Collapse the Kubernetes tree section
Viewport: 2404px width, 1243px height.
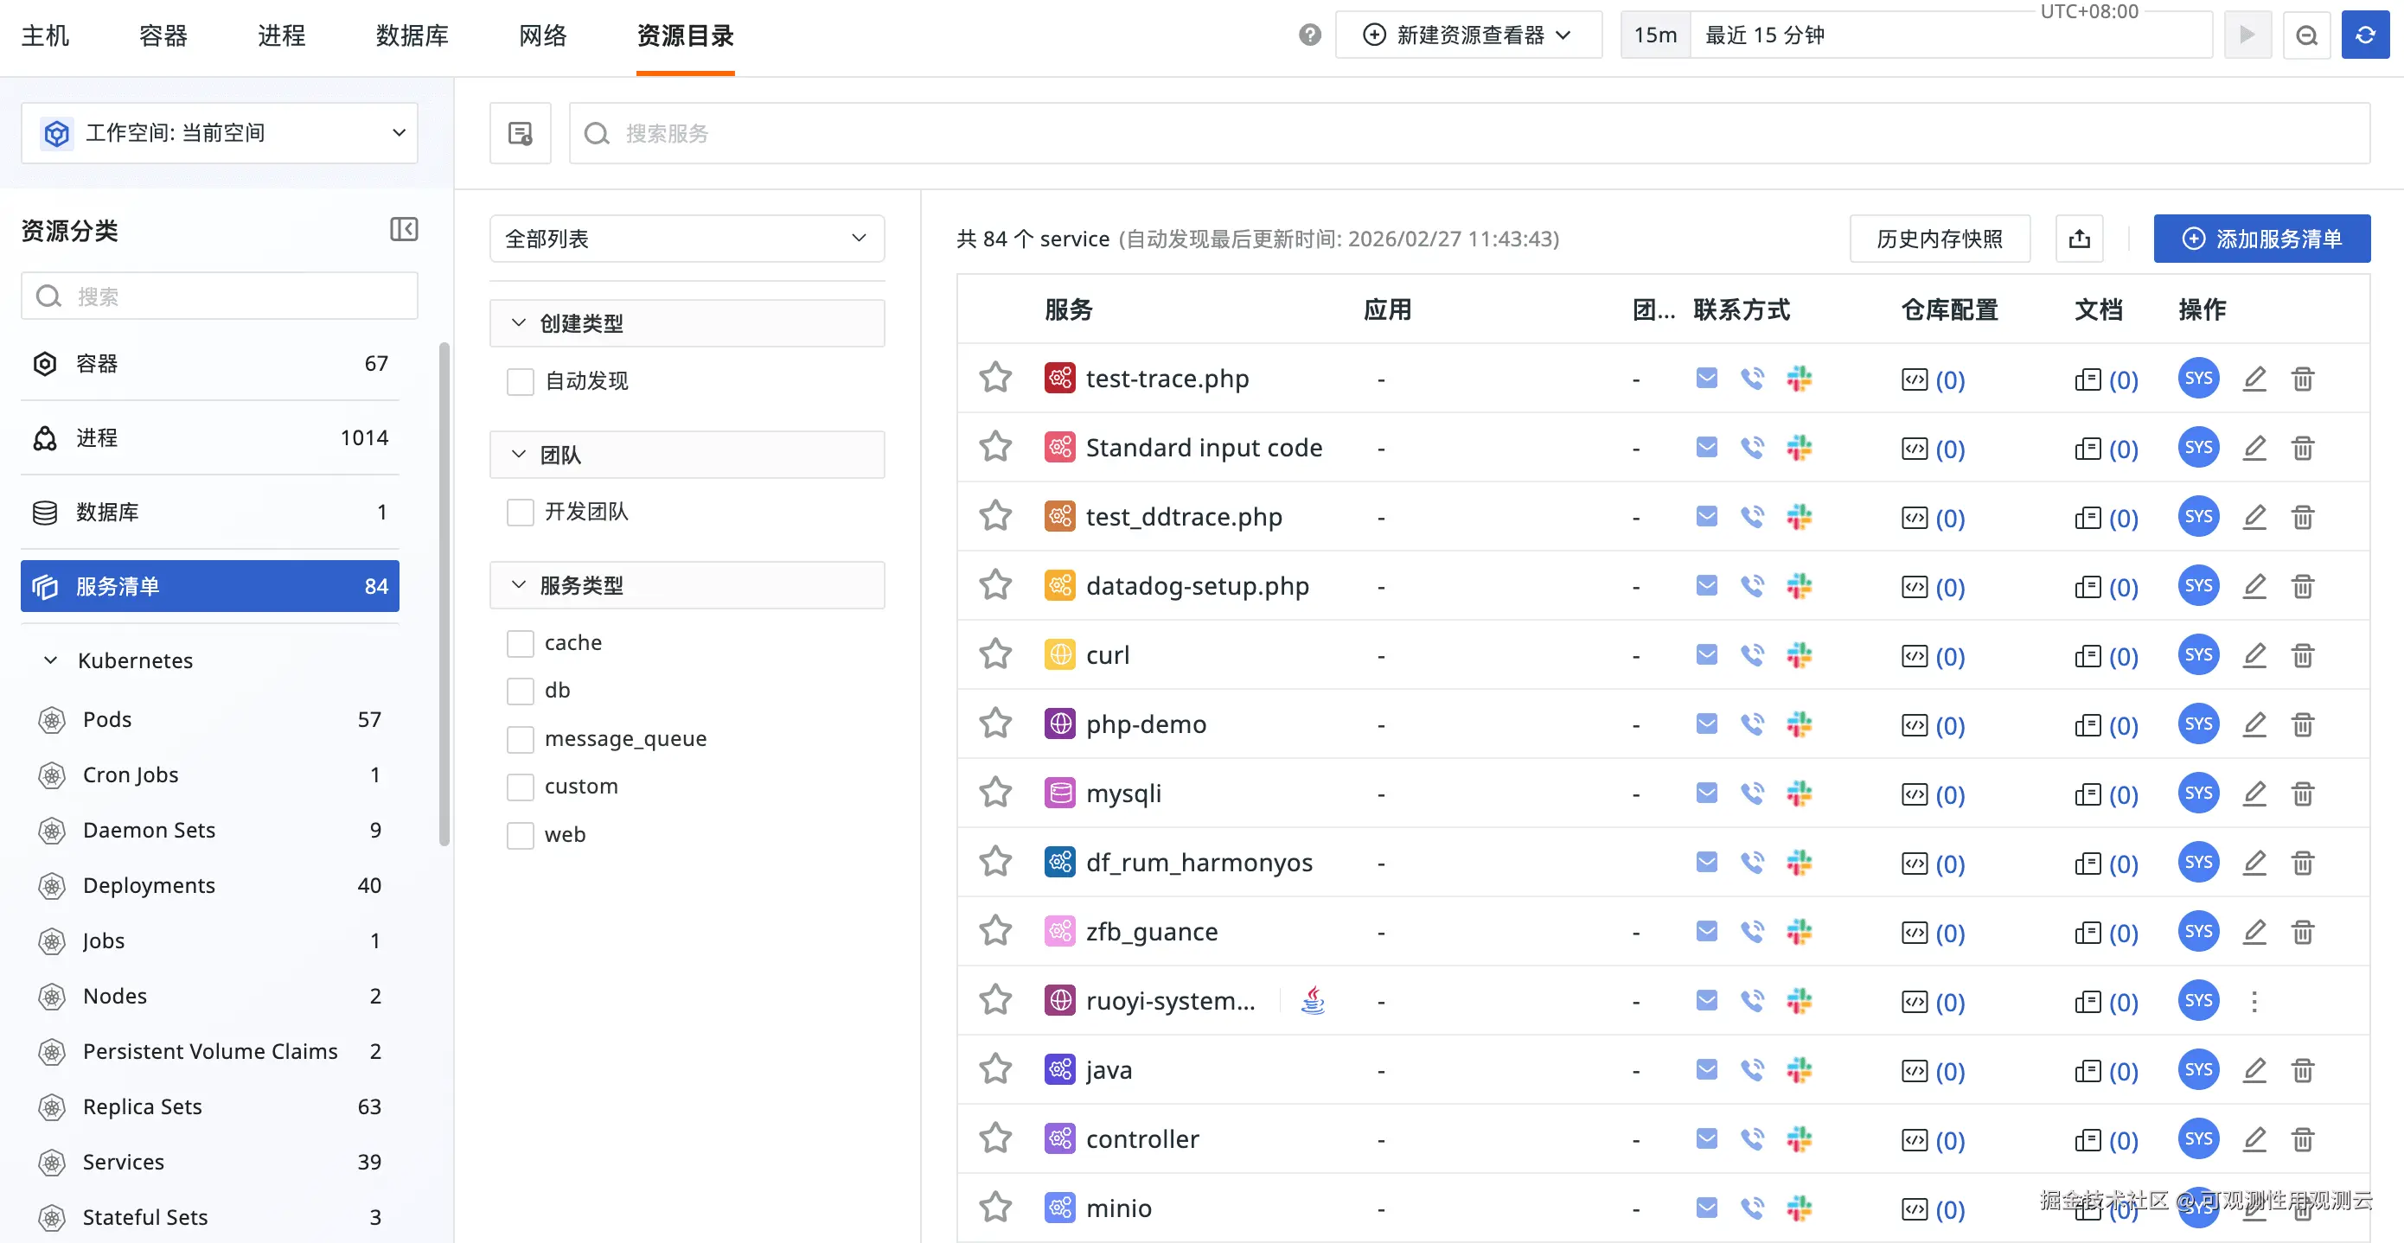click(51, 660)
